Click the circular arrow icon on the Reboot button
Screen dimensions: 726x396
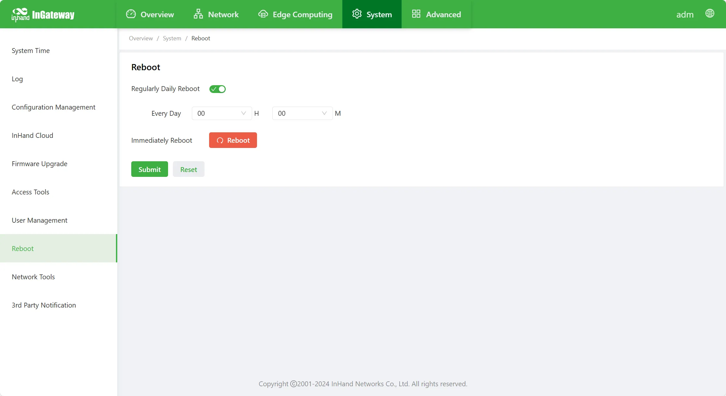pos(220,140)
